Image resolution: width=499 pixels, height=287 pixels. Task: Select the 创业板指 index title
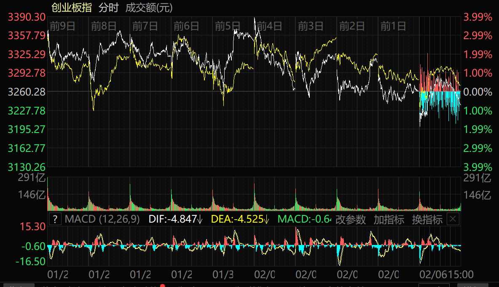point(71,8)
